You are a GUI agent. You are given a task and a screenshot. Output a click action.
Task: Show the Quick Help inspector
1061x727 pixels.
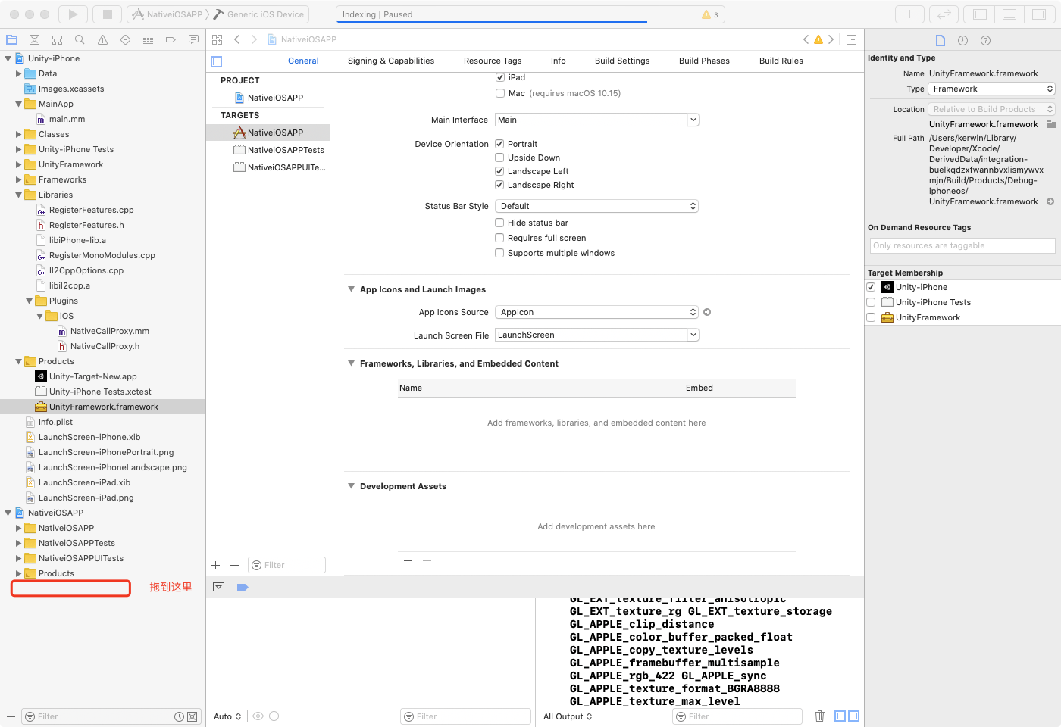point(986,40)
